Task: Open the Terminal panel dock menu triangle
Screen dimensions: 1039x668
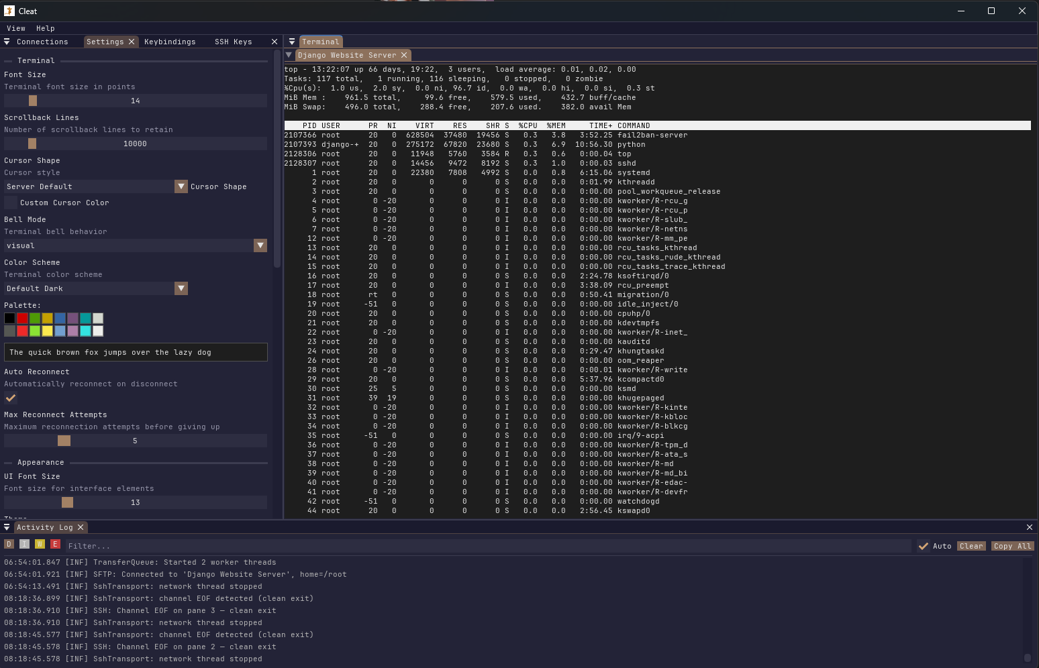Action: 292,42
